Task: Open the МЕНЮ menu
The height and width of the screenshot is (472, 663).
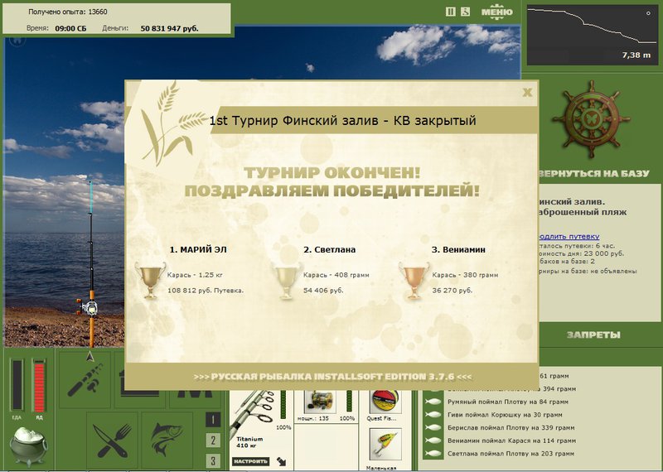Action: 496,12
